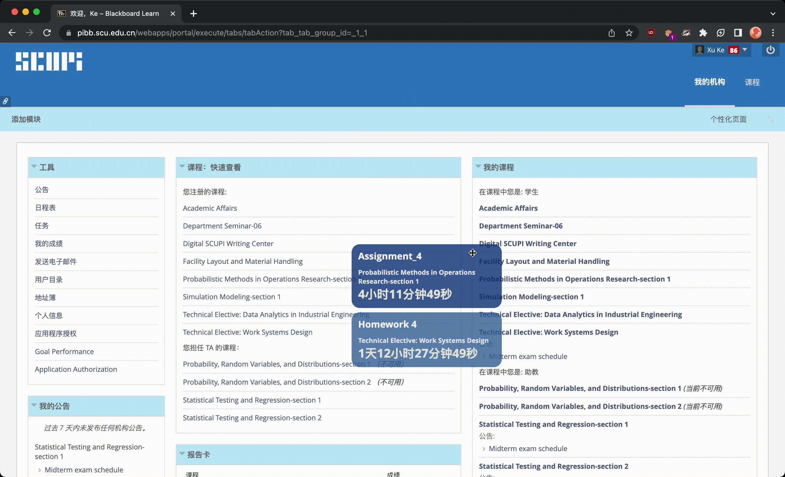Screen dimensions: 785x477
Task: Open the Privacy Badger extension
Action: [x=686, y=33]
